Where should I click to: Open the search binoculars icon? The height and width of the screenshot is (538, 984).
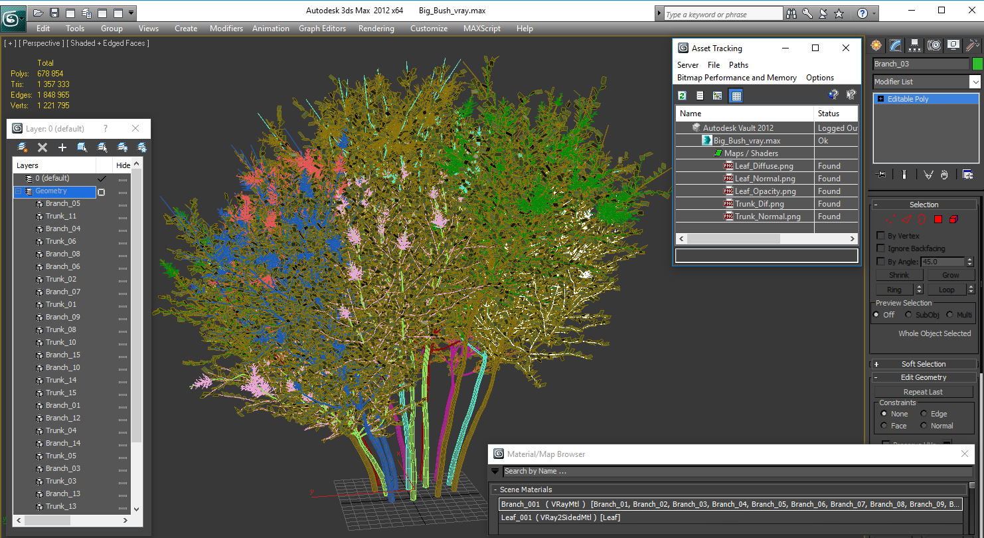click(x=791, y=13)
